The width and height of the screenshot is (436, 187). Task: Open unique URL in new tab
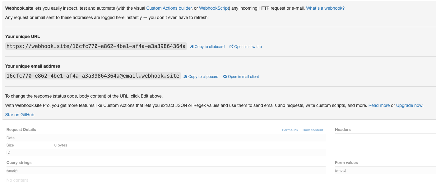248,47
